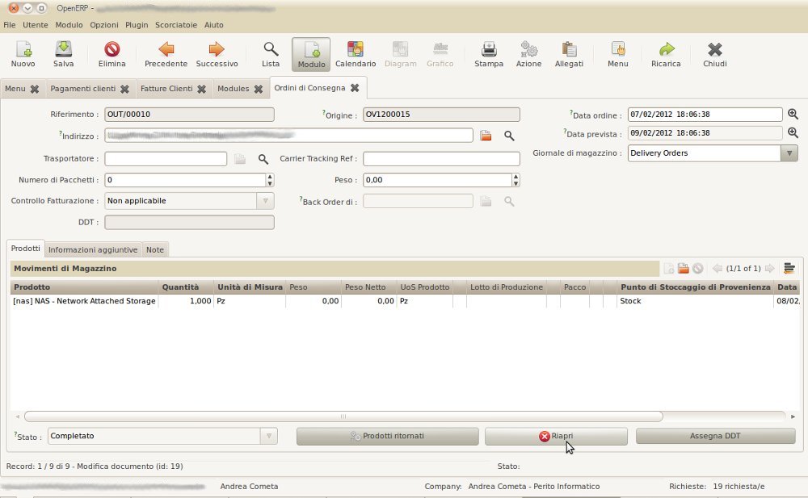Open the Controllo Fatturazione dropdown
The width and height of the screenshot is (808, 498).
[265, 201]
